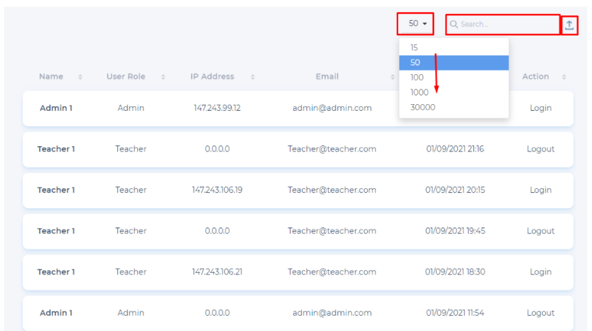Click Logout for Admin 1 at 11:54
592x331 pixels.
[540, 313]
